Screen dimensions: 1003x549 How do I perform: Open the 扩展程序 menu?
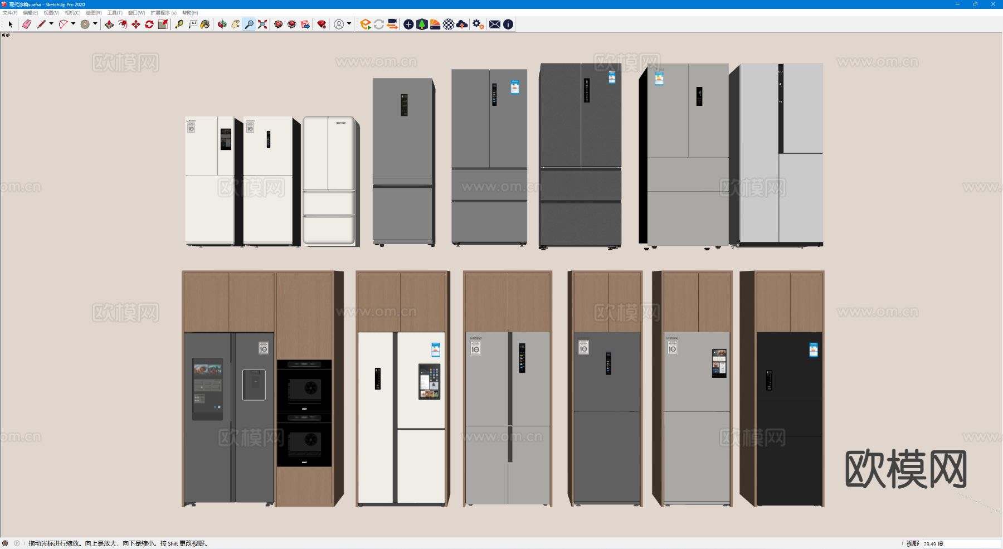tap(163, 13)
